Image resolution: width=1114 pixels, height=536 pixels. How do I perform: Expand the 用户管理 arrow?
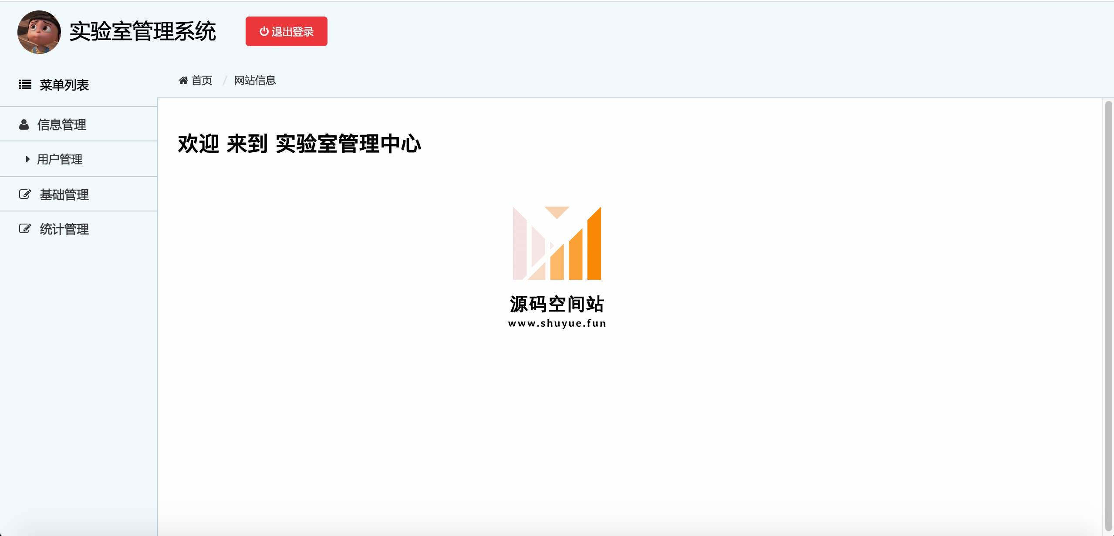pyautogui.click(x=28, y=159)
